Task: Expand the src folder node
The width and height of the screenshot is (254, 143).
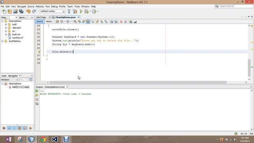Action: coord(6,31)
